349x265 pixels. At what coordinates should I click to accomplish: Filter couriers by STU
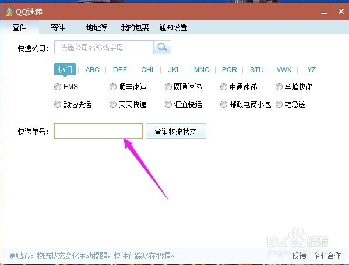click(256, 70)
